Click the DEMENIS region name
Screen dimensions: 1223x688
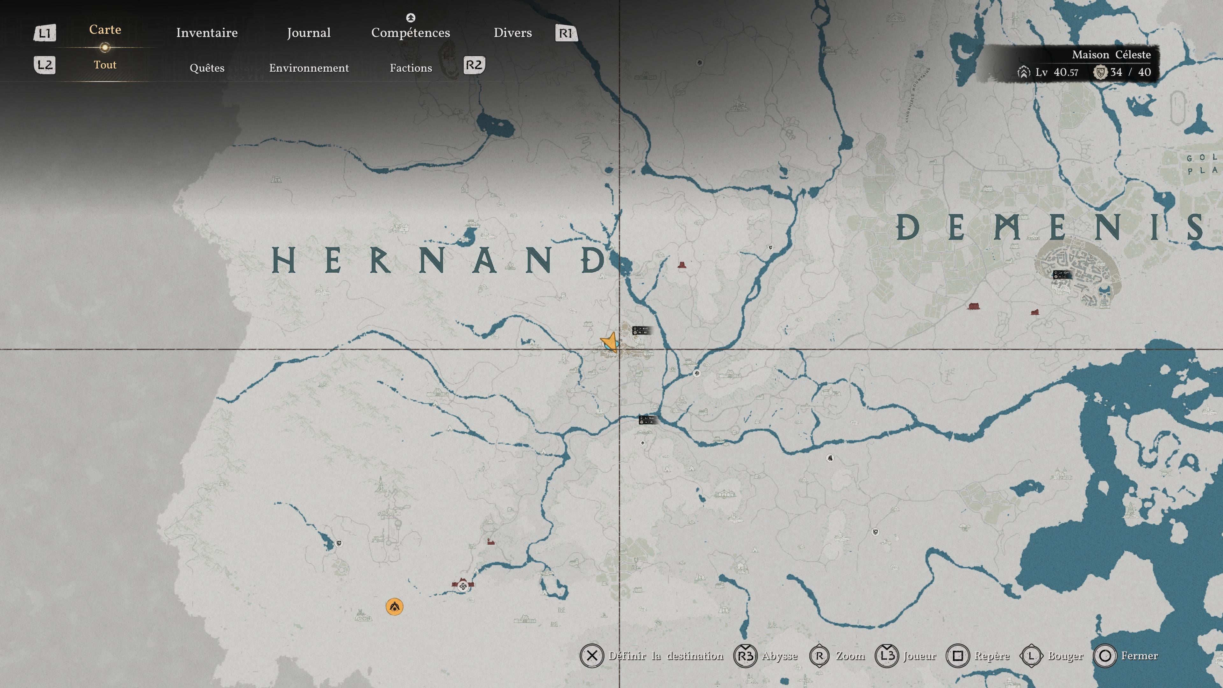pyautogui.click(x=1050, y=227)
